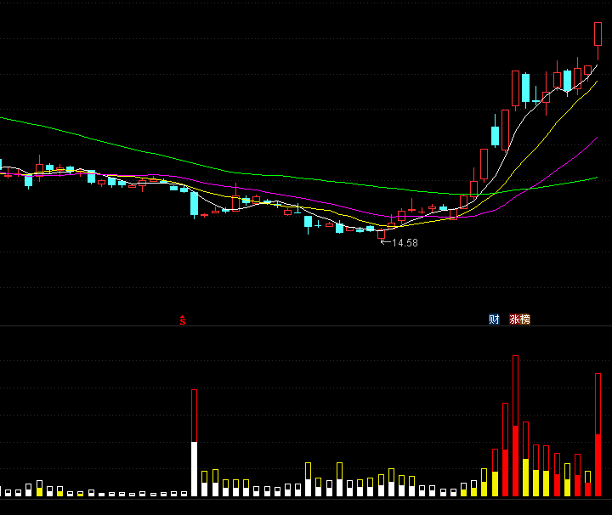The height and width of the screenshot is (515, 612).
Task: Click the white-and-red volume spike bar mid-chart
Action: [x=194, y=443]
